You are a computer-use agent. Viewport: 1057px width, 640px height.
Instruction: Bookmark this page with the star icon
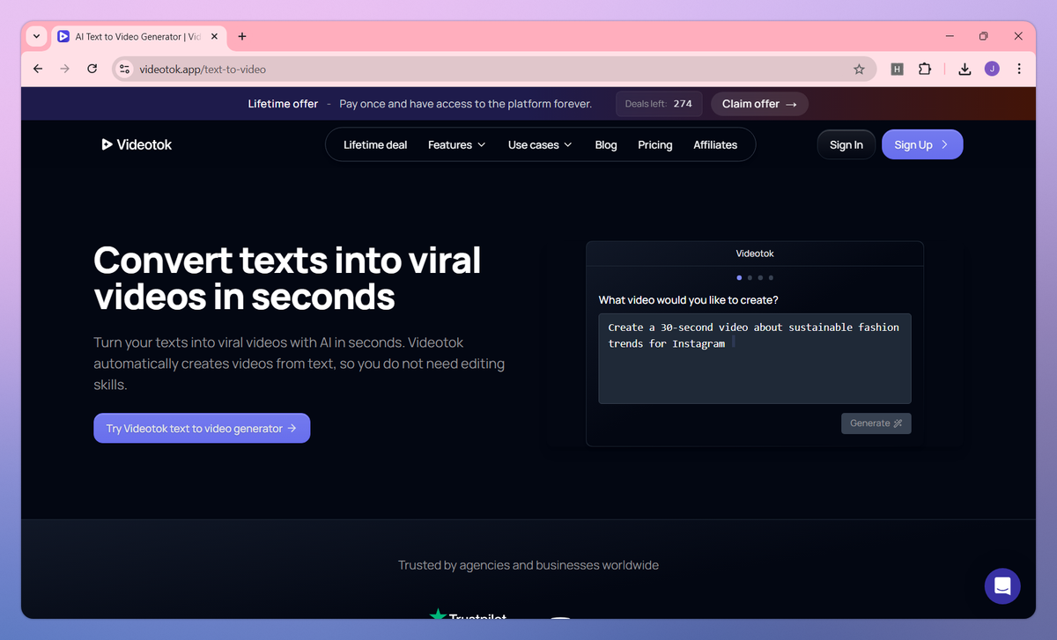(859, 69)
